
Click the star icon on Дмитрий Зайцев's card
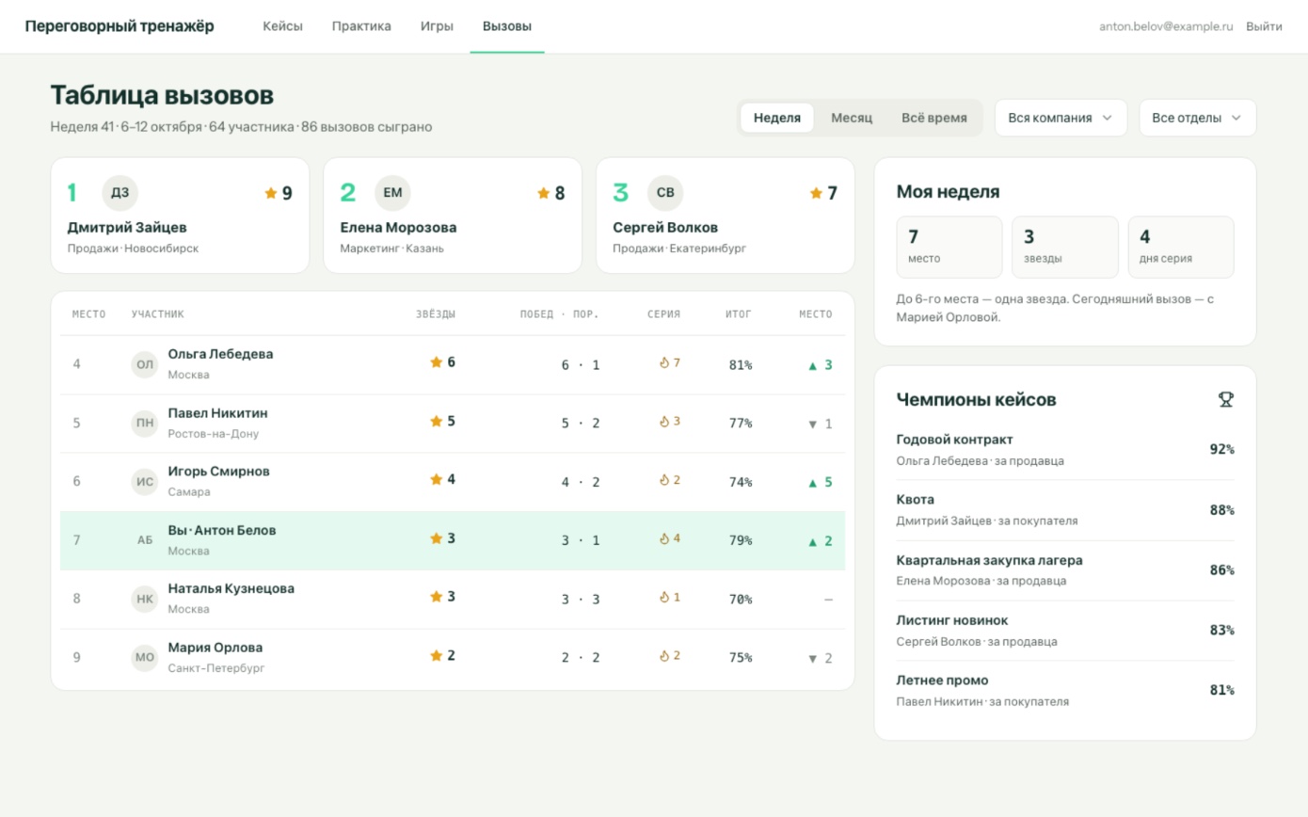click(271, 193)
